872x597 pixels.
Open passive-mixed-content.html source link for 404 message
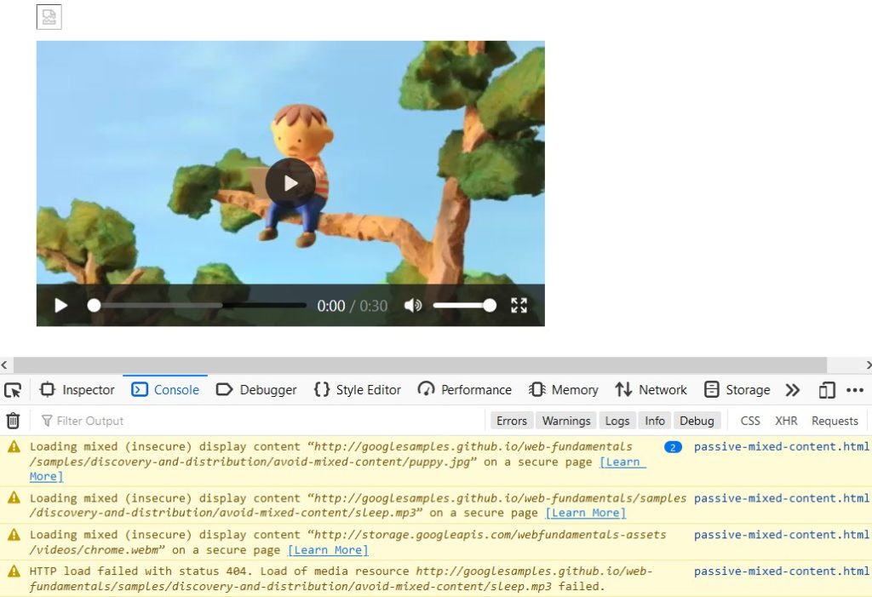(x=781, y=571)
